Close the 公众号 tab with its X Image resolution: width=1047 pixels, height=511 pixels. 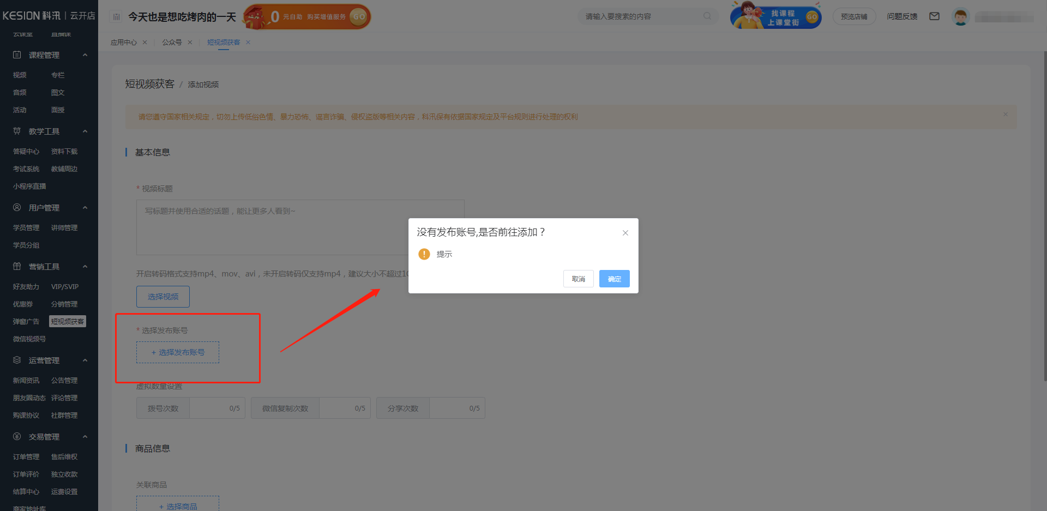tap(190, 43)
